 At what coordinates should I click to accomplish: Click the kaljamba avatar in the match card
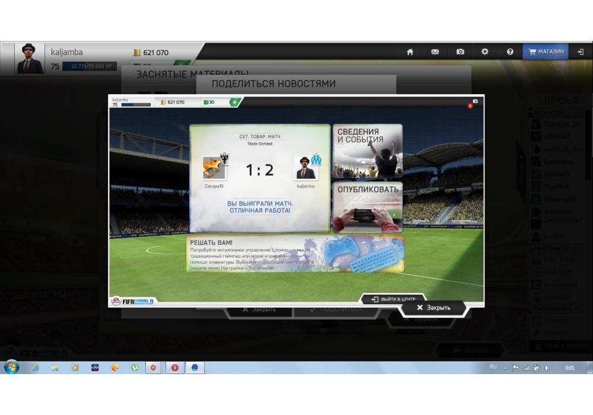tap(305, 167)
